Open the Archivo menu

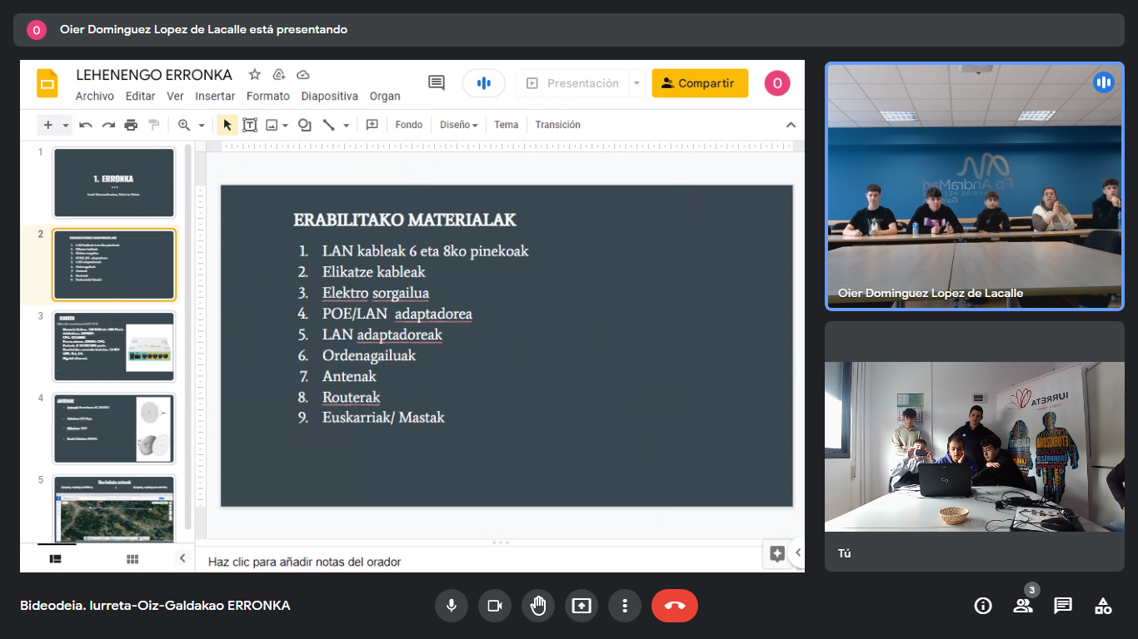click(95, 97)
